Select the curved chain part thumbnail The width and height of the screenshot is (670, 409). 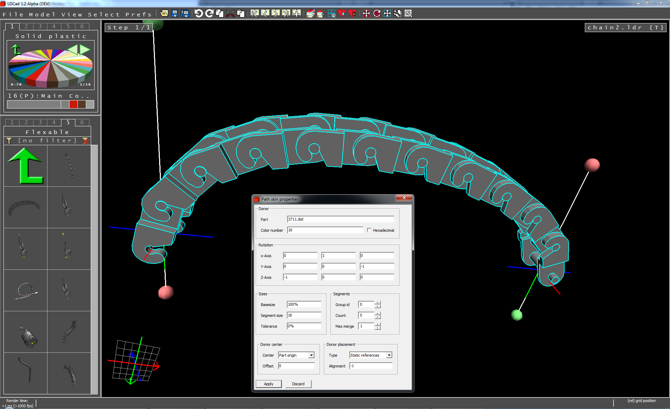pyautogui.click(x=25, y=207)
